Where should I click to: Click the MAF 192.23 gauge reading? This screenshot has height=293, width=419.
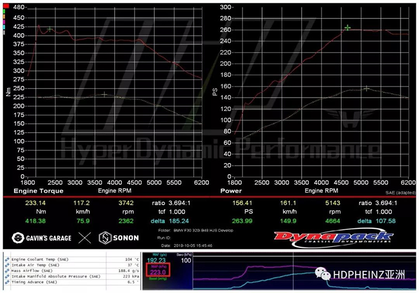tap(156, 261)
